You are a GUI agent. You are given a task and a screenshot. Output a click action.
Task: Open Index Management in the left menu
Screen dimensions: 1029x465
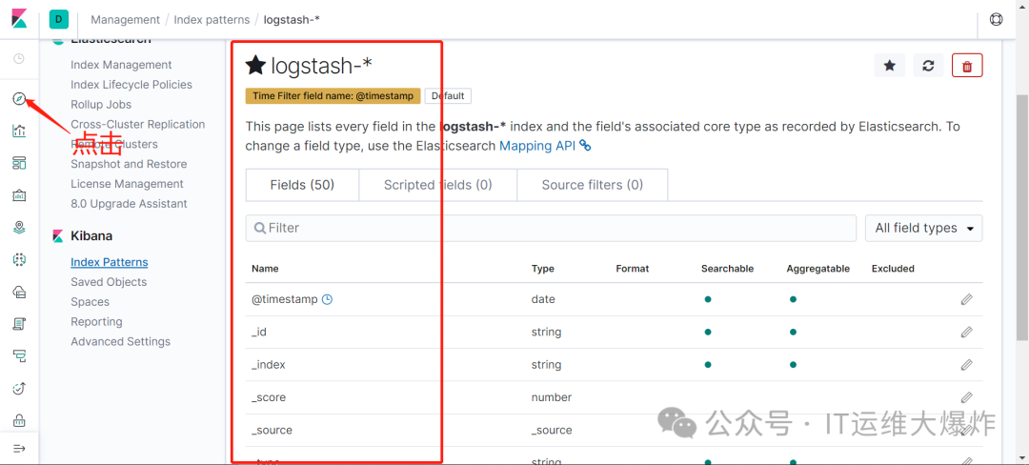[x=121, y=65]
